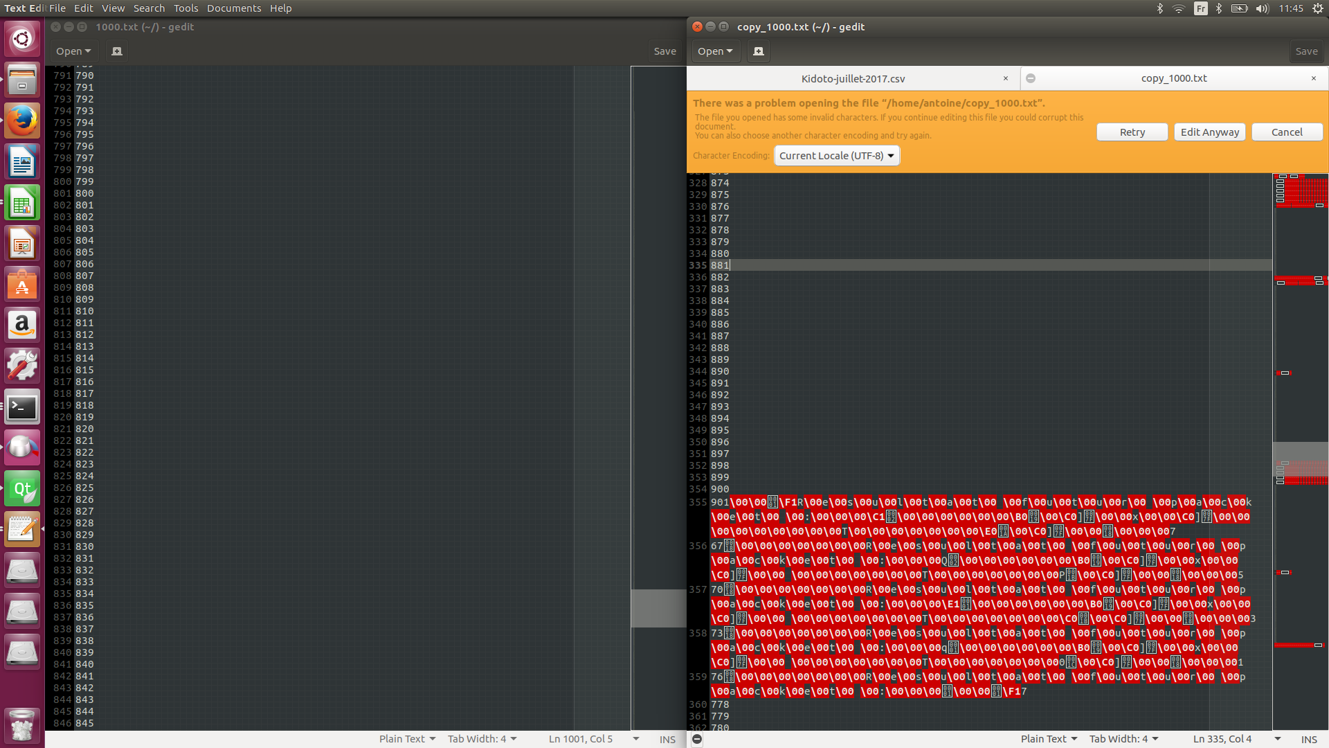
Task: Switch to the Kidoto-juillet-2017.csv tab
Action: click(x=853, y=78)
